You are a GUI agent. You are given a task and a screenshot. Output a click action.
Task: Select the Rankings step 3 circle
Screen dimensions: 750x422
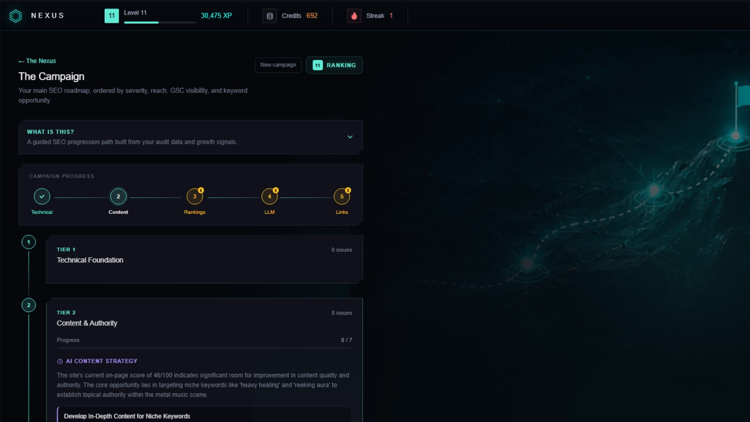(x=195, y=196)
